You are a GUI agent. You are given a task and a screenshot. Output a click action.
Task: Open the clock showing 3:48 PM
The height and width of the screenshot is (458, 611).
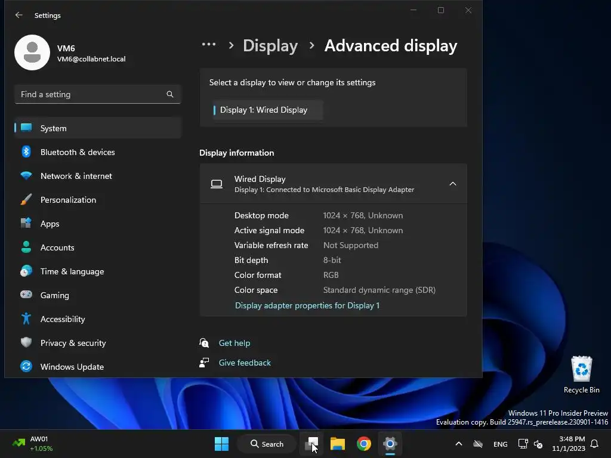[x=569, y=444]
